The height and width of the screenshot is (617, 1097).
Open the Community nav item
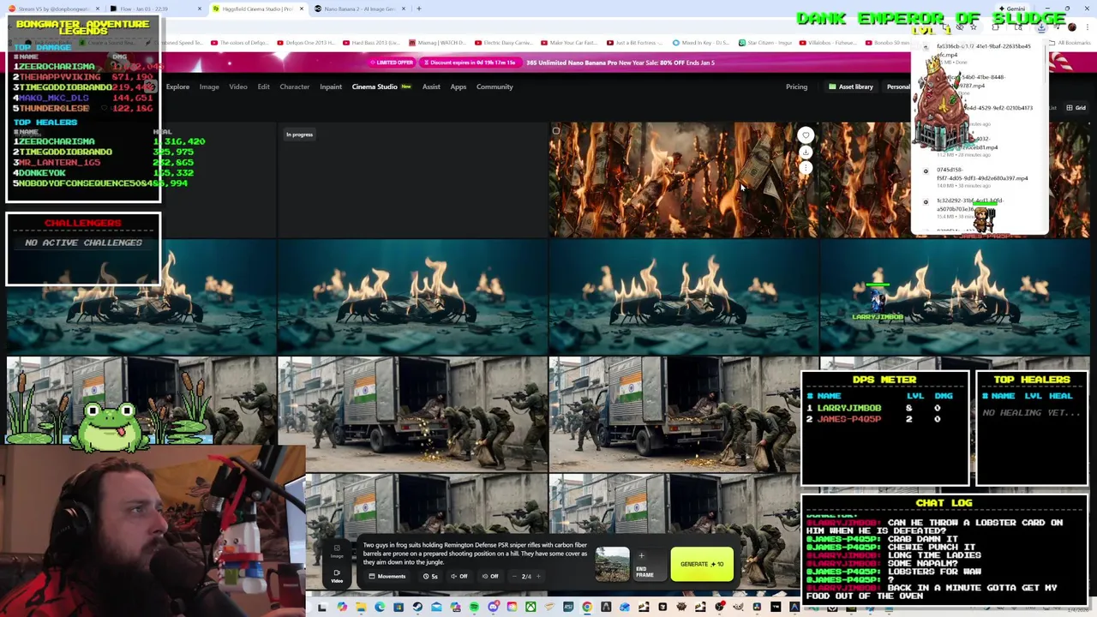click(x=495, y=87)
